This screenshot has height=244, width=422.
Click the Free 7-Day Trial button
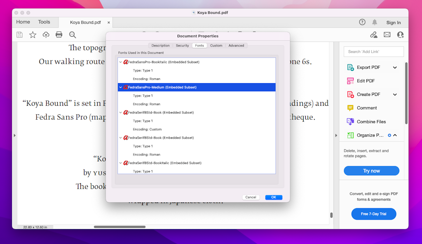tap(373, 214)
